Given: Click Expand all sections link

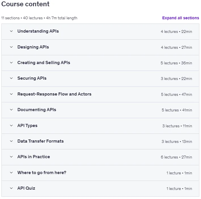Looking at the screenshot, I should click(180, 18).
